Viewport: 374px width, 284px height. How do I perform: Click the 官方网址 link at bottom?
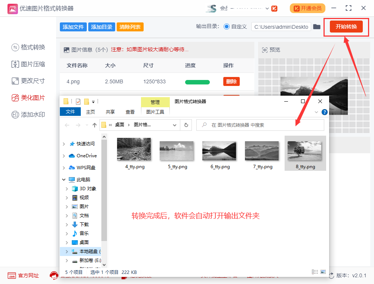[23, 276]
